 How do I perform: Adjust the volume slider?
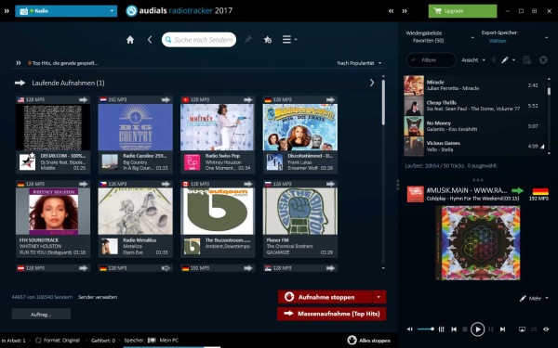point(426,329)
